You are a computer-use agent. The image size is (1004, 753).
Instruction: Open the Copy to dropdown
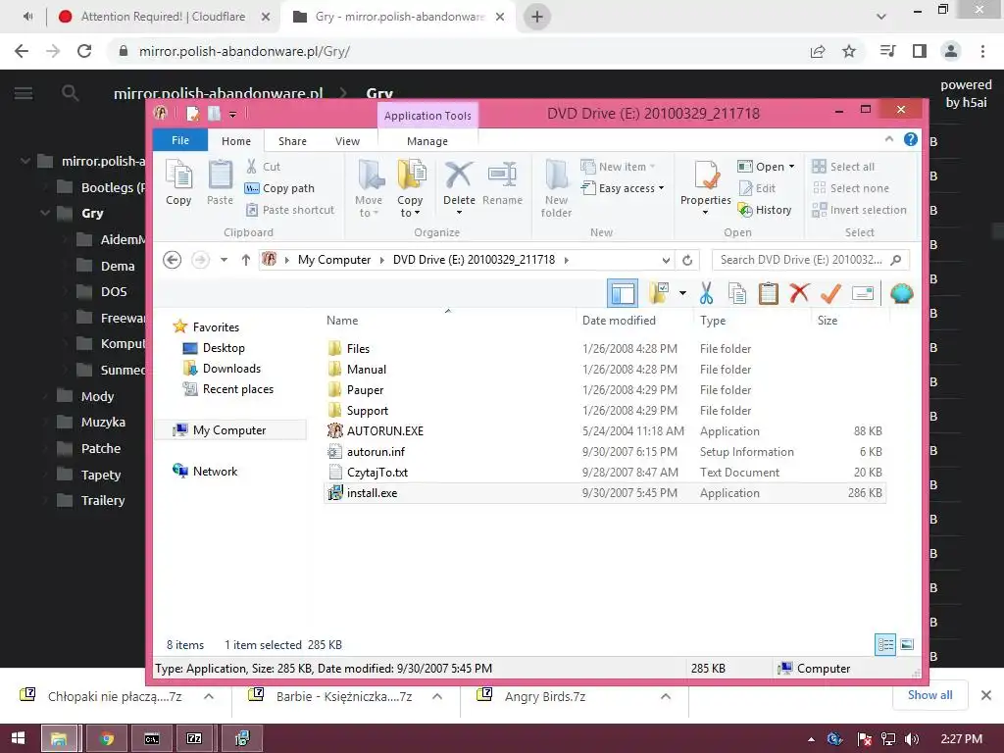click(410, 206)
